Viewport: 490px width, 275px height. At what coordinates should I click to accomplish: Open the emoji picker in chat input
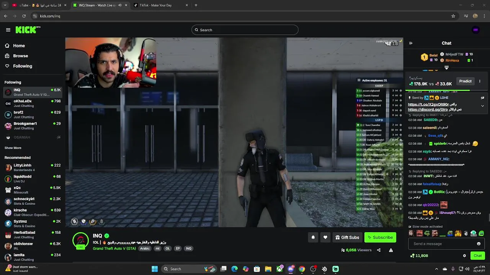pos(479,244)
